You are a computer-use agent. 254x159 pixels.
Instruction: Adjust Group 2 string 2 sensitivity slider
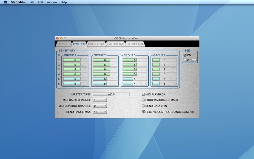[105, 65]
